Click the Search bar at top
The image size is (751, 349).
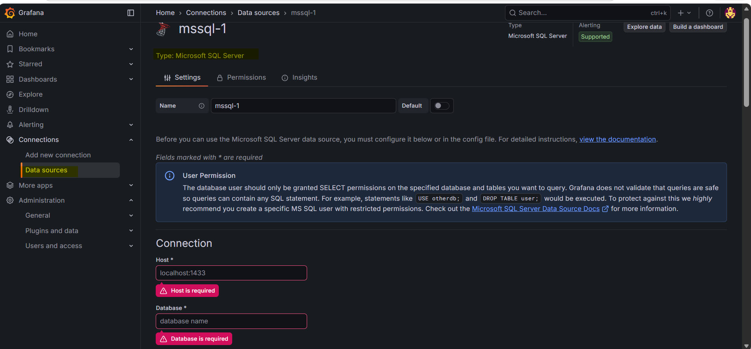click(588, 13)
